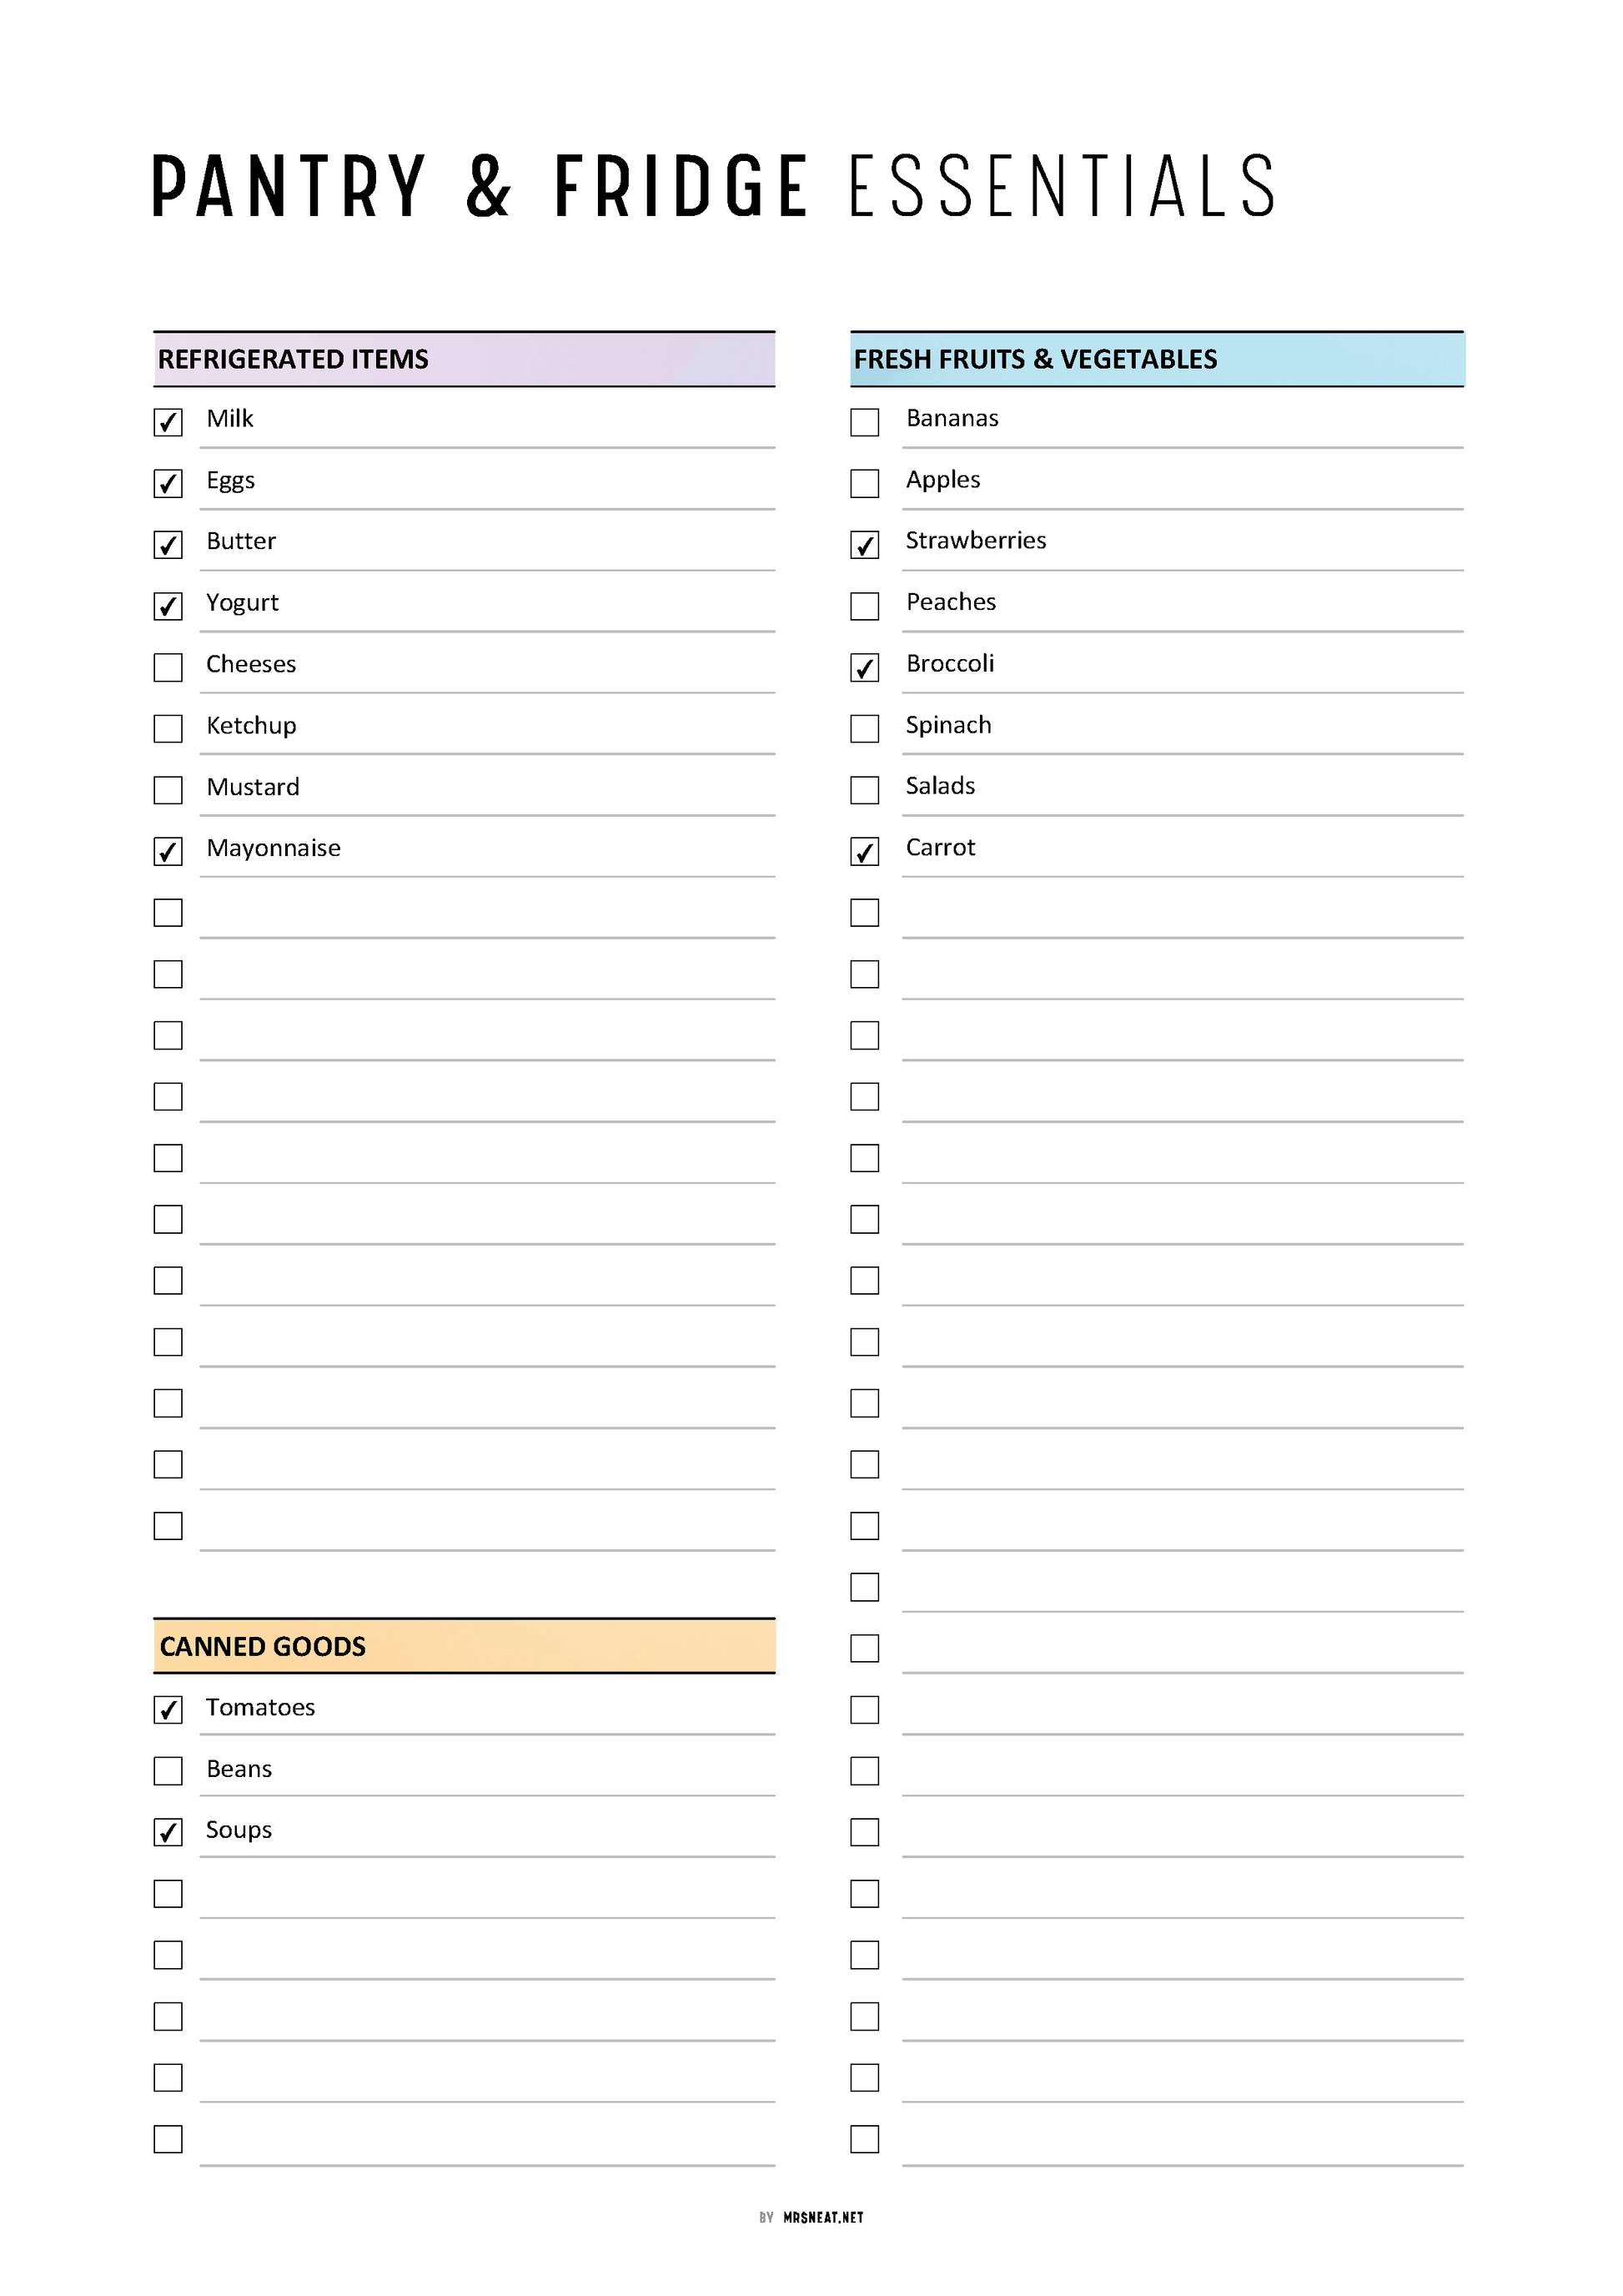This screenshot has width=1623, height=2296.
Task: Uncheck the Mayonnaise checkbox
Action: pyautogui.click(x=168, y=851)
